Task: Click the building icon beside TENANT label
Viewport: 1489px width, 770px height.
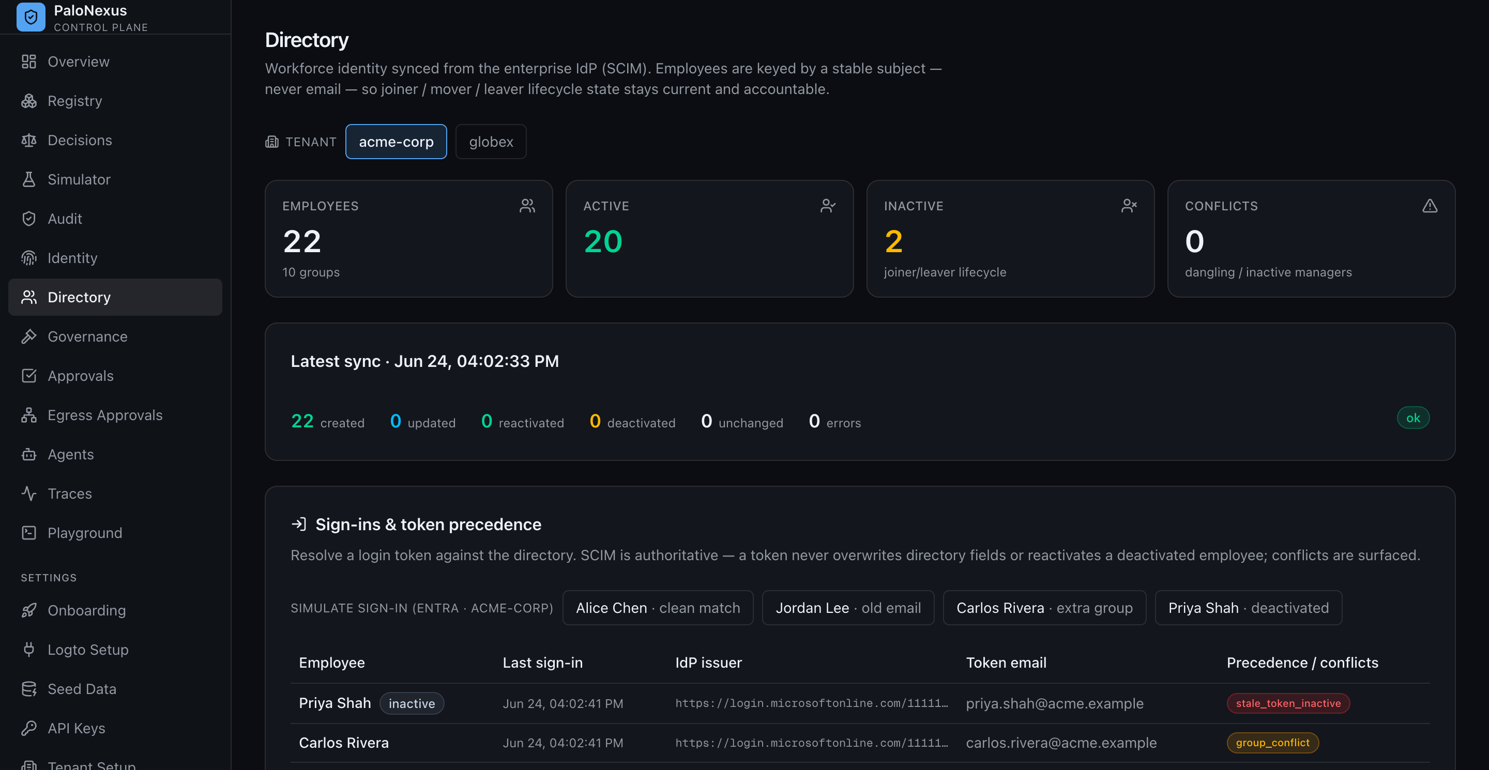Action: (x=271, y=142)
